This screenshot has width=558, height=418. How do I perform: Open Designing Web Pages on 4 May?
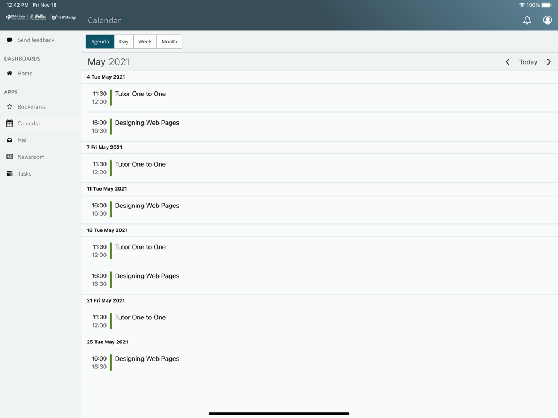pyautogui.click(x=320, y=127)
